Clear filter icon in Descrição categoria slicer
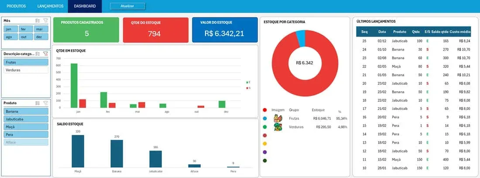480x178 pixels. coord(45,54)
